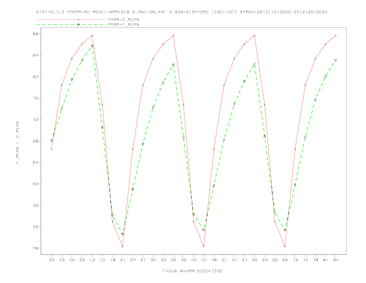Viewport: 366px width, 283px height.
Task: Click the green F_MEAN circle at hour 84
Action: pos(335,60)
